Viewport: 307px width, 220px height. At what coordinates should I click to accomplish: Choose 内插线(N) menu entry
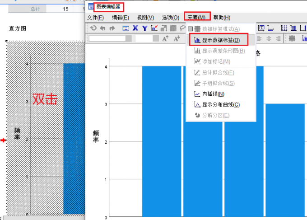(221, 94)
